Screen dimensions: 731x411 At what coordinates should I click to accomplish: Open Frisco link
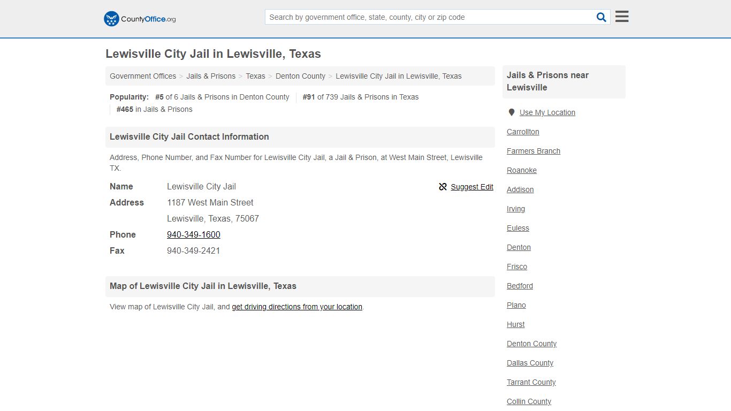coord(517,267)
